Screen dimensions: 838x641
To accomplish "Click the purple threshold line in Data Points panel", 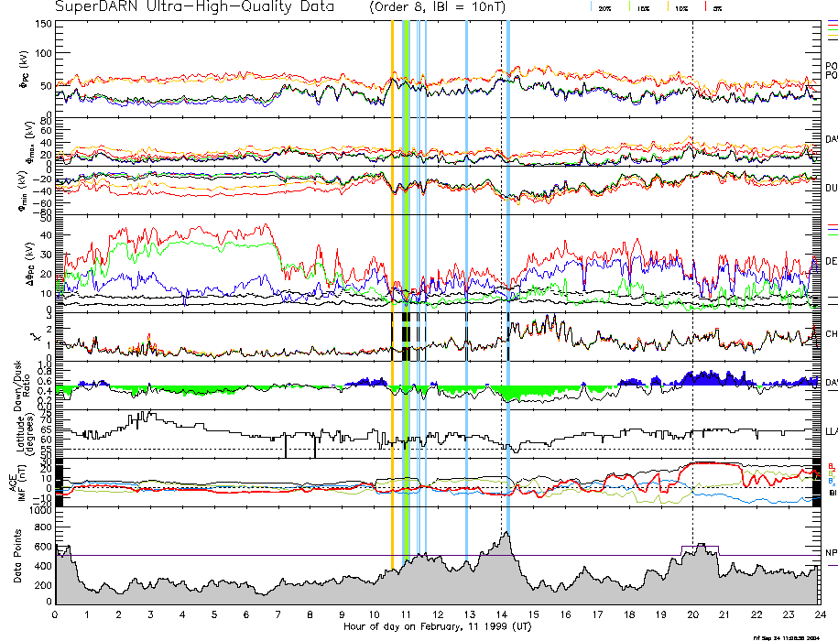I will click(x=275, y=555).
